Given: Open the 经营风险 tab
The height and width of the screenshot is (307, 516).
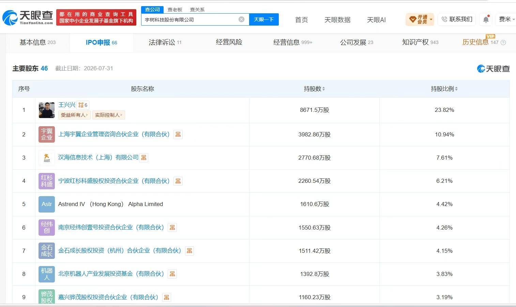Looking at the screenshot, I should click(x=229, y=42).
